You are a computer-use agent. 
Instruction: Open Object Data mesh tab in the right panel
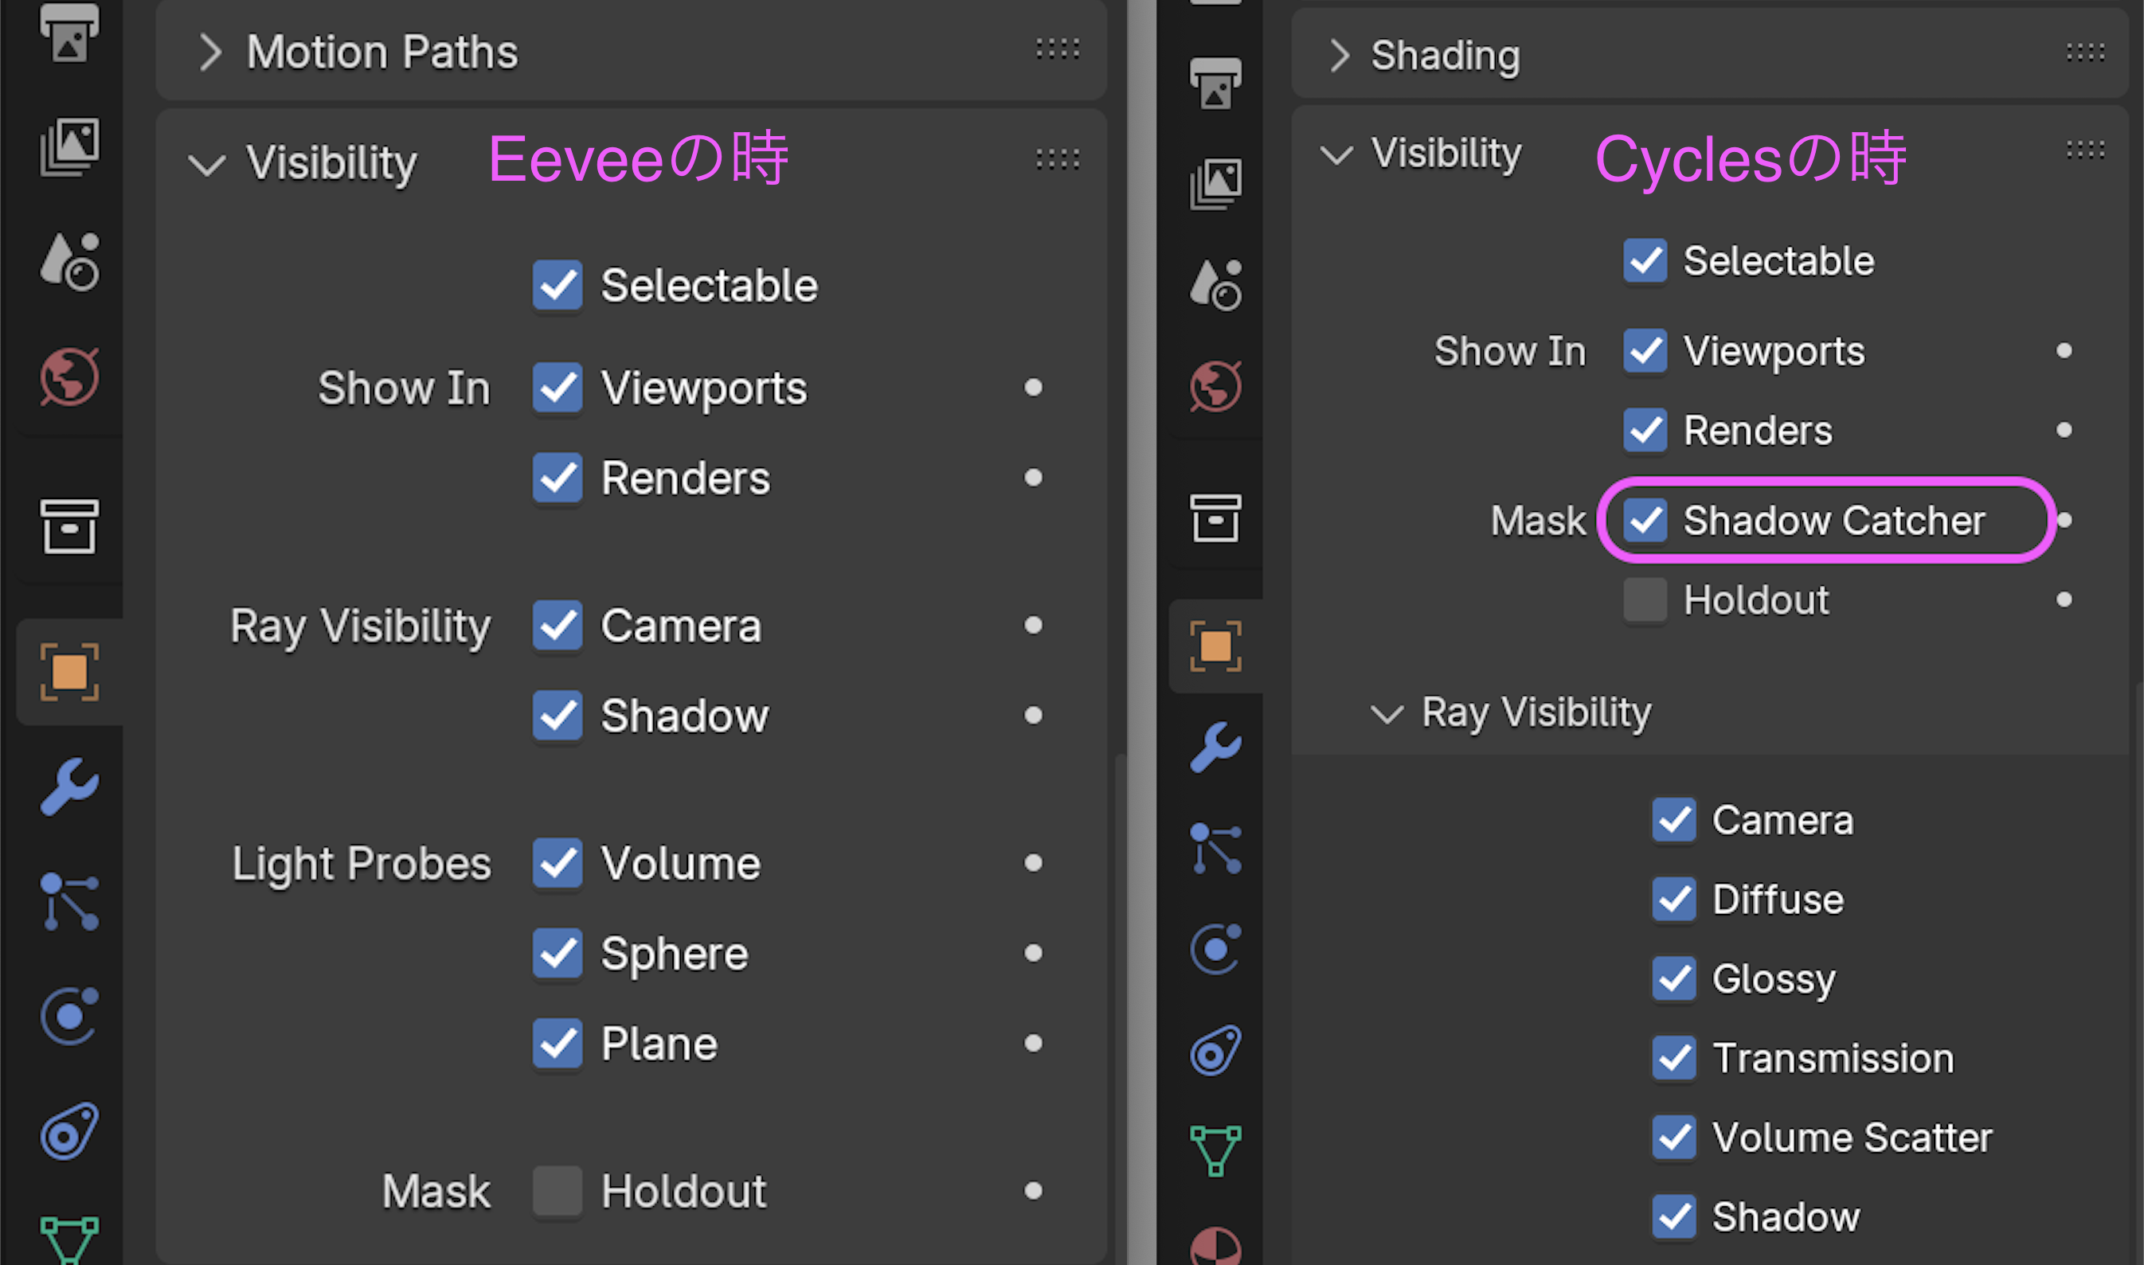[1215, 1150]
